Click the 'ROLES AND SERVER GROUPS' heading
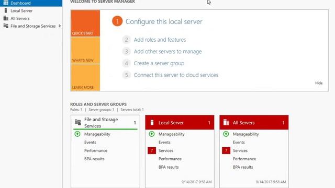Screen dimensions: 335x188 [98, 104]
